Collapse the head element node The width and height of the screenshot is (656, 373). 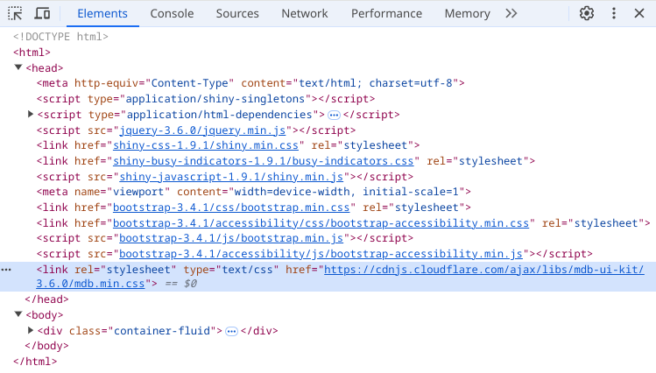(18, 67)
